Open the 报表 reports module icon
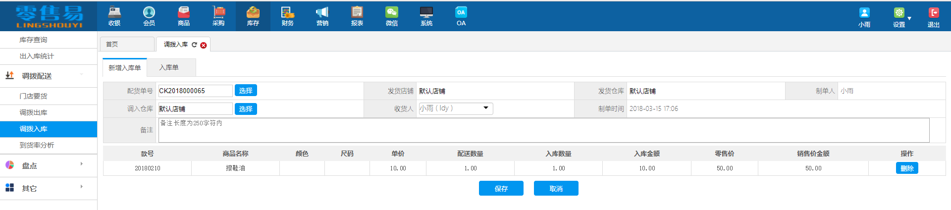Viewport: 951px width, 210px height. click(357, 16)
